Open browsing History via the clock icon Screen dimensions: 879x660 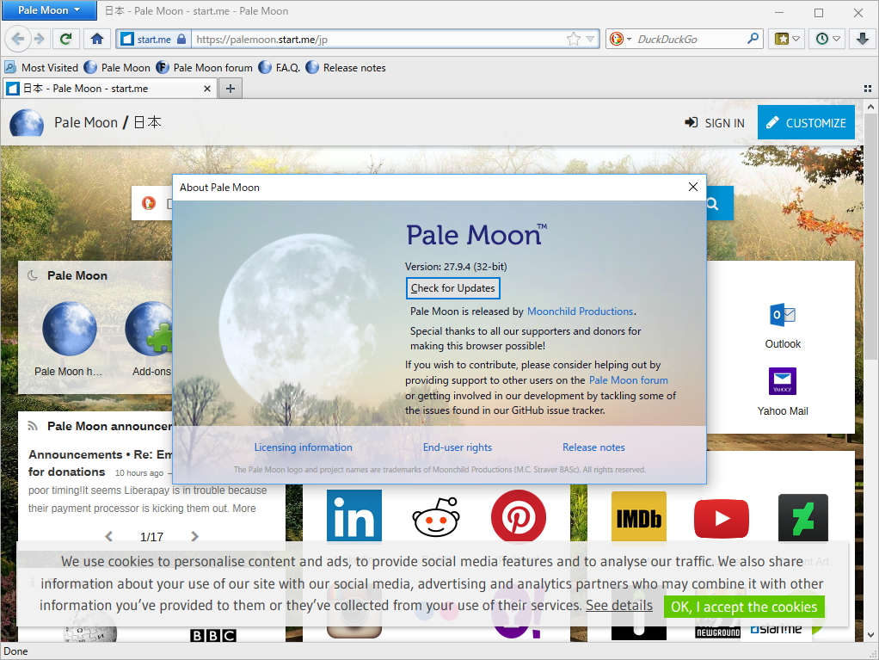pos(822,39)
